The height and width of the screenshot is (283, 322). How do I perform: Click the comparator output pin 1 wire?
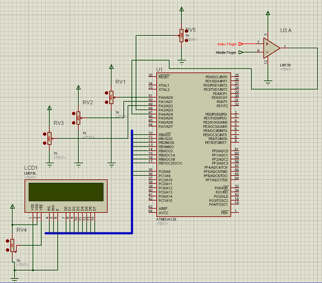(x=284, y=48)
